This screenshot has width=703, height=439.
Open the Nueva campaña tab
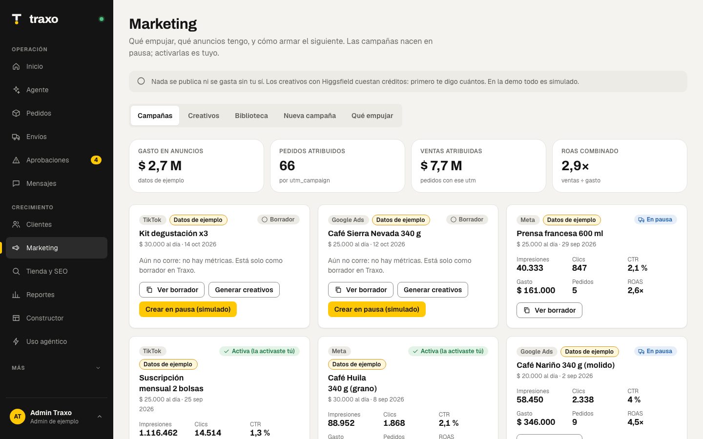(x=310, y=116)
